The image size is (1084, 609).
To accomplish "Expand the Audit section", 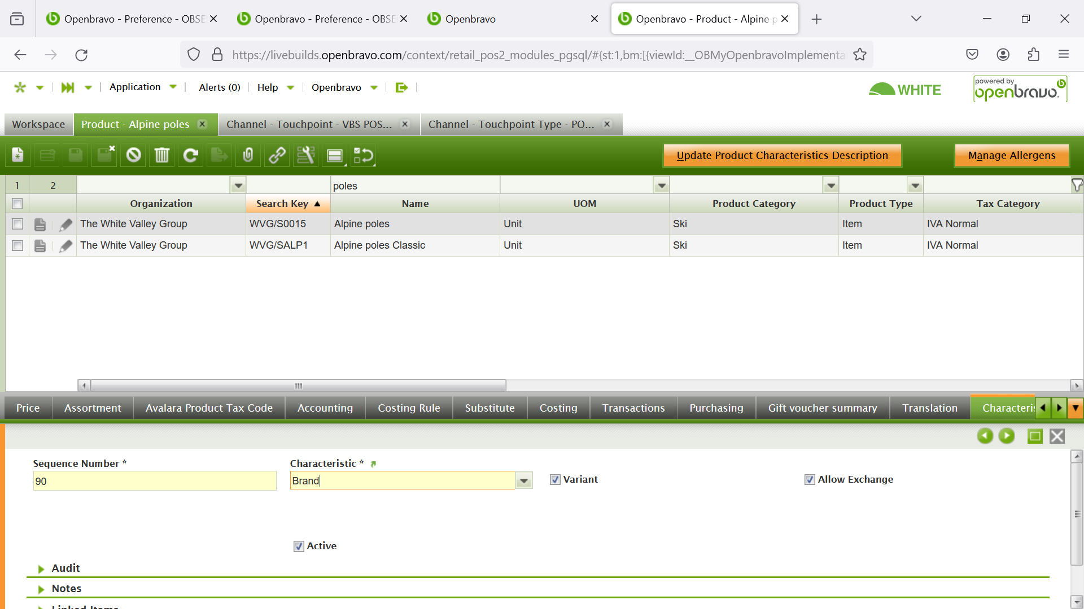I will (x=41, y=569).
